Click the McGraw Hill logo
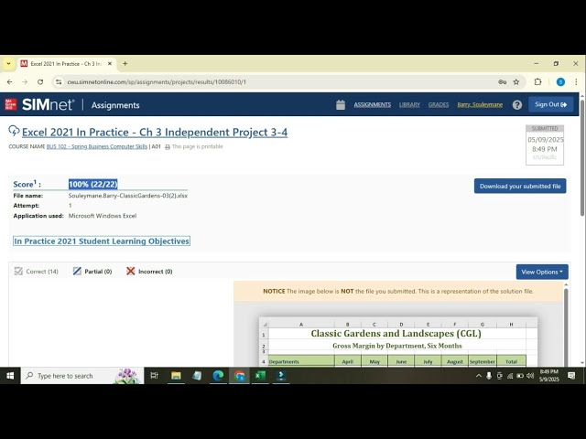Viewport: 586px width, 439px height. click(11, 104)
